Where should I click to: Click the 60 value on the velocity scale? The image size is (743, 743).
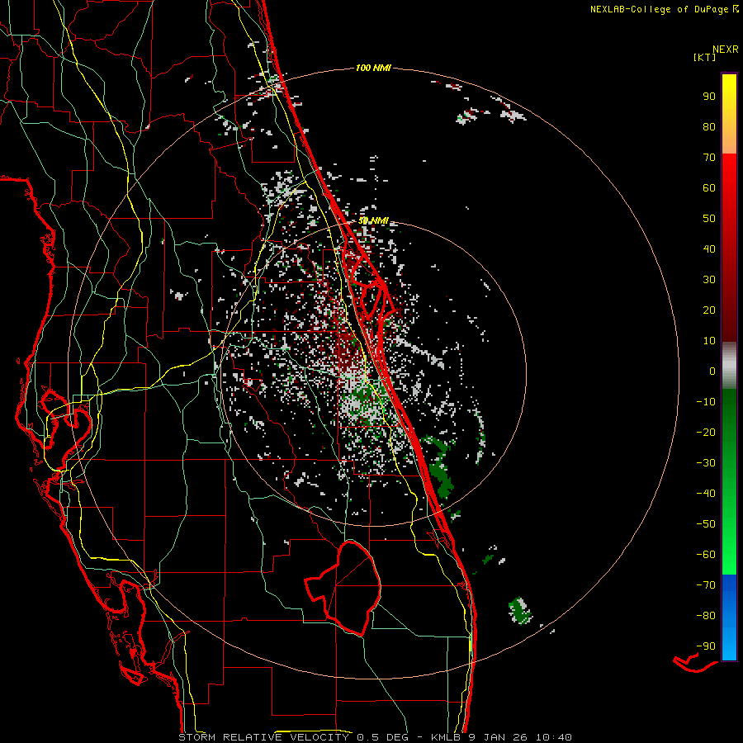(x=709, y=188)
